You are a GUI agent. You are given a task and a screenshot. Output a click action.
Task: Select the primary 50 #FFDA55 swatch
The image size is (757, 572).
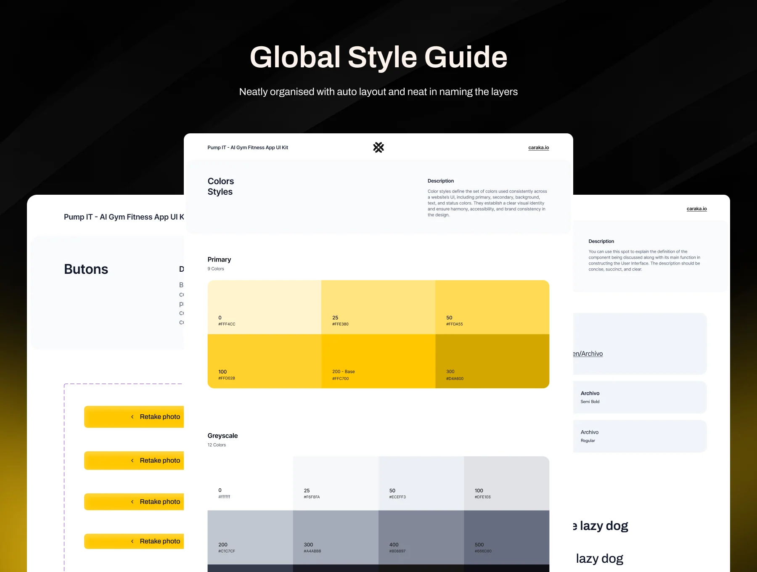pyautogui.click(x=492, y=307)
